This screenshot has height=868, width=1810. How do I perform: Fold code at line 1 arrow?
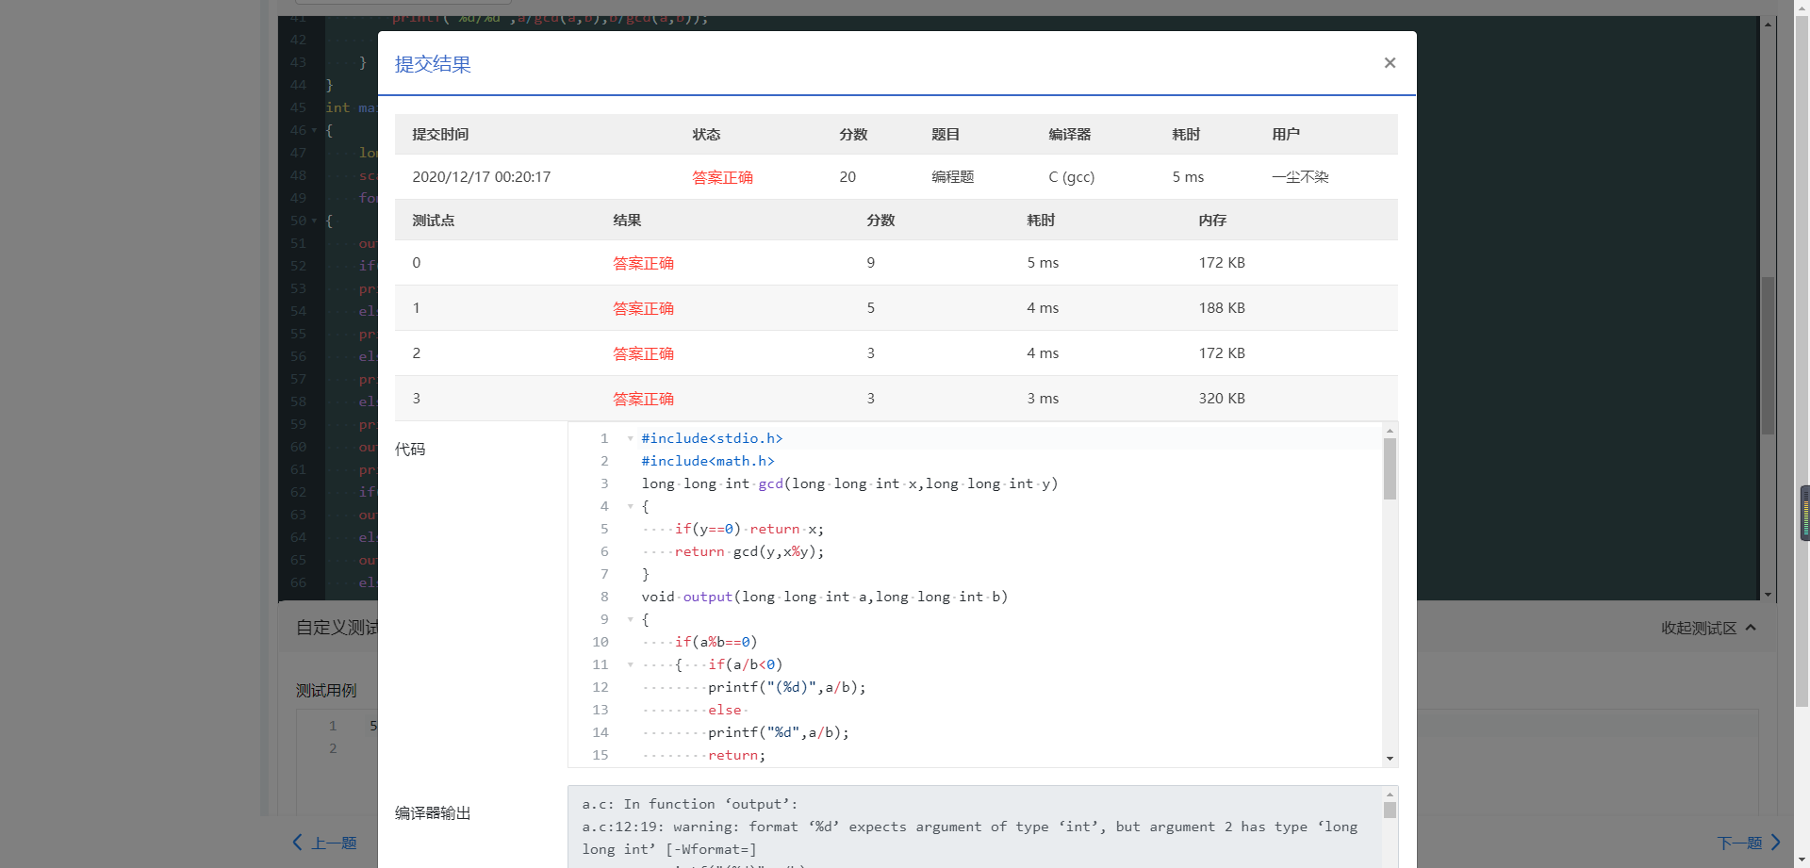point(630,438)
